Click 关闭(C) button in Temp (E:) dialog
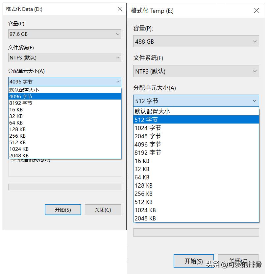This screenshot has height=274, width=268. [238, 261]
